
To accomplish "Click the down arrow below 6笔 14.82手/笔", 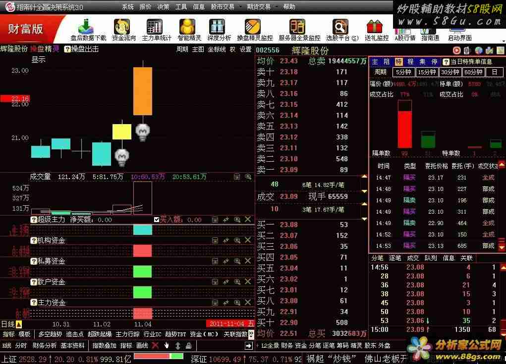I will pyautogui.click(x=364, y=191).
